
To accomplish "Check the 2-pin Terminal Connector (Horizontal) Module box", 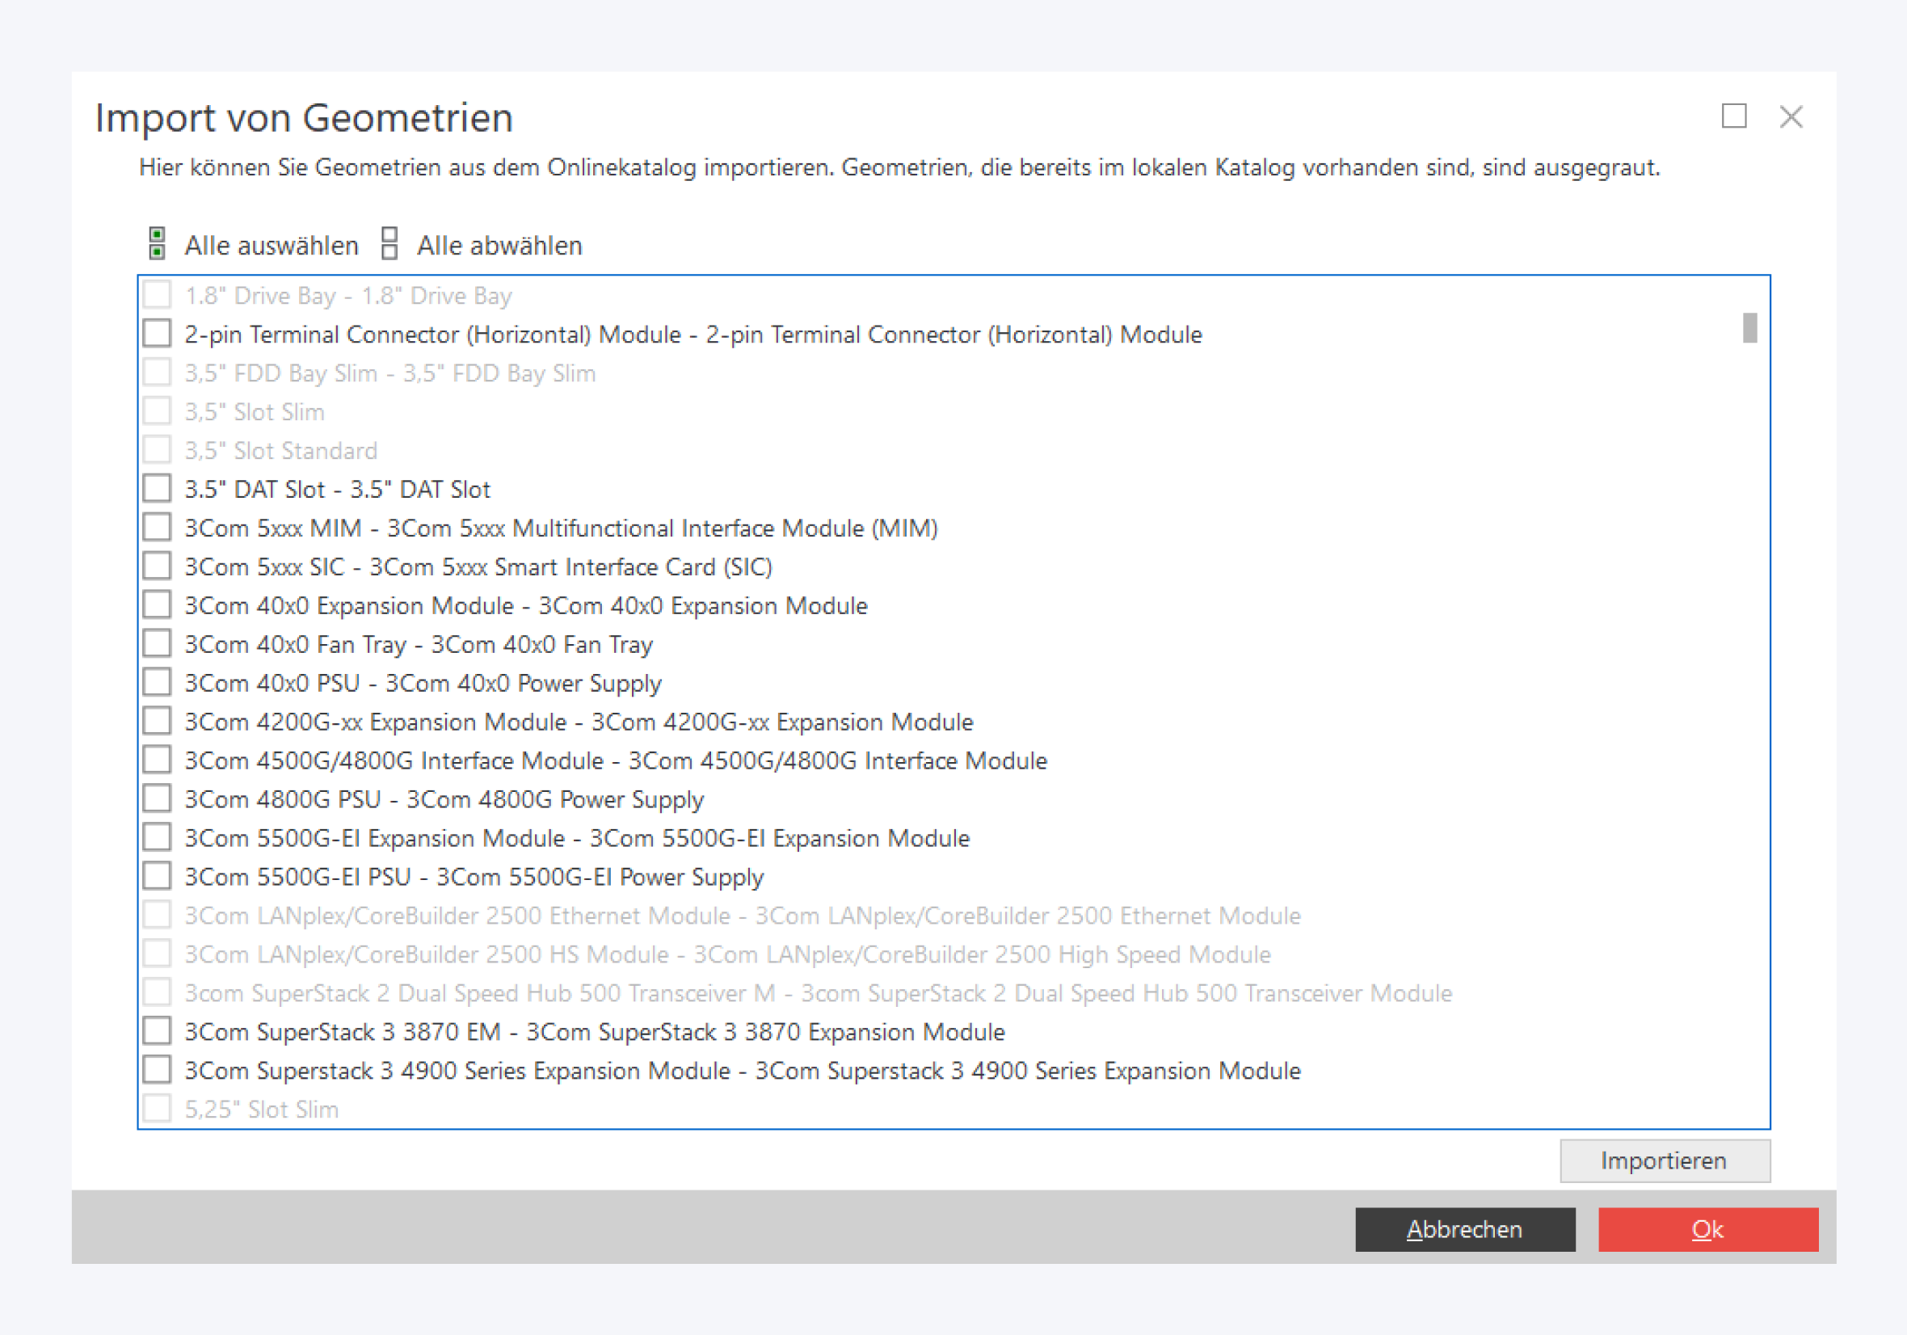I will [x=157, y=334].
